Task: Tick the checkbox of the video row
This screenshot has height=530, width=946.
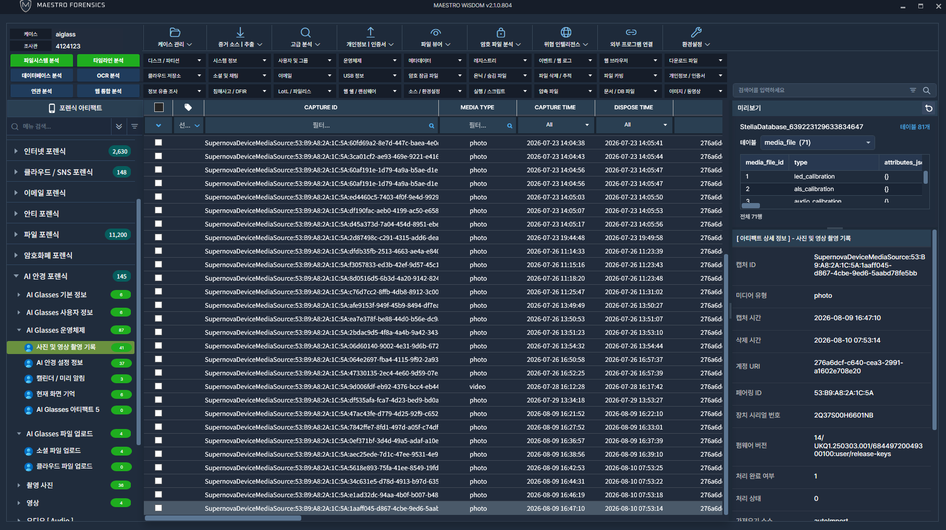Action: tap(158, 386)
